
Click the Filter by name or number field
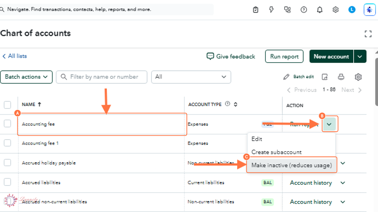click(x=101, y=77)
